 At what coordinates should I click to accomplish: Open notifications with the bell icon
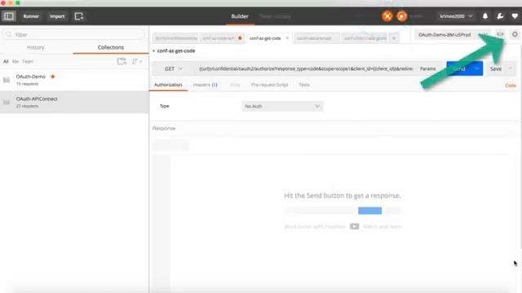pos(485,16)
